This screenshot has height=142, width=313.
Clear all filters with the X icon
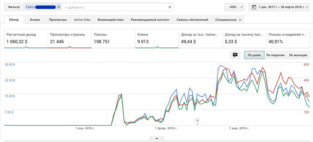pyautogui.click(x=170, y=7)
